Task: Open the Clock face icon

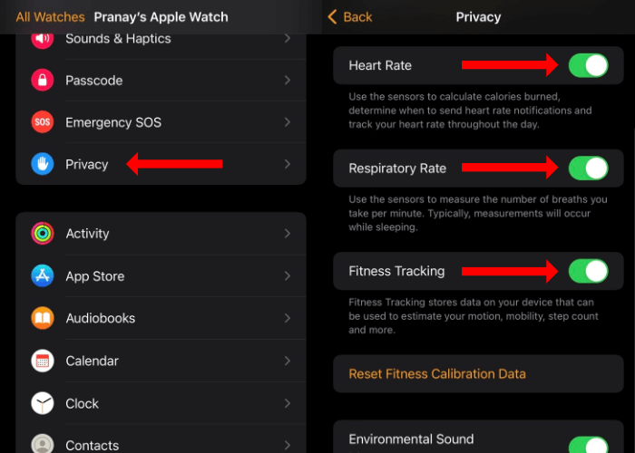Action: [x=43, y=403]
